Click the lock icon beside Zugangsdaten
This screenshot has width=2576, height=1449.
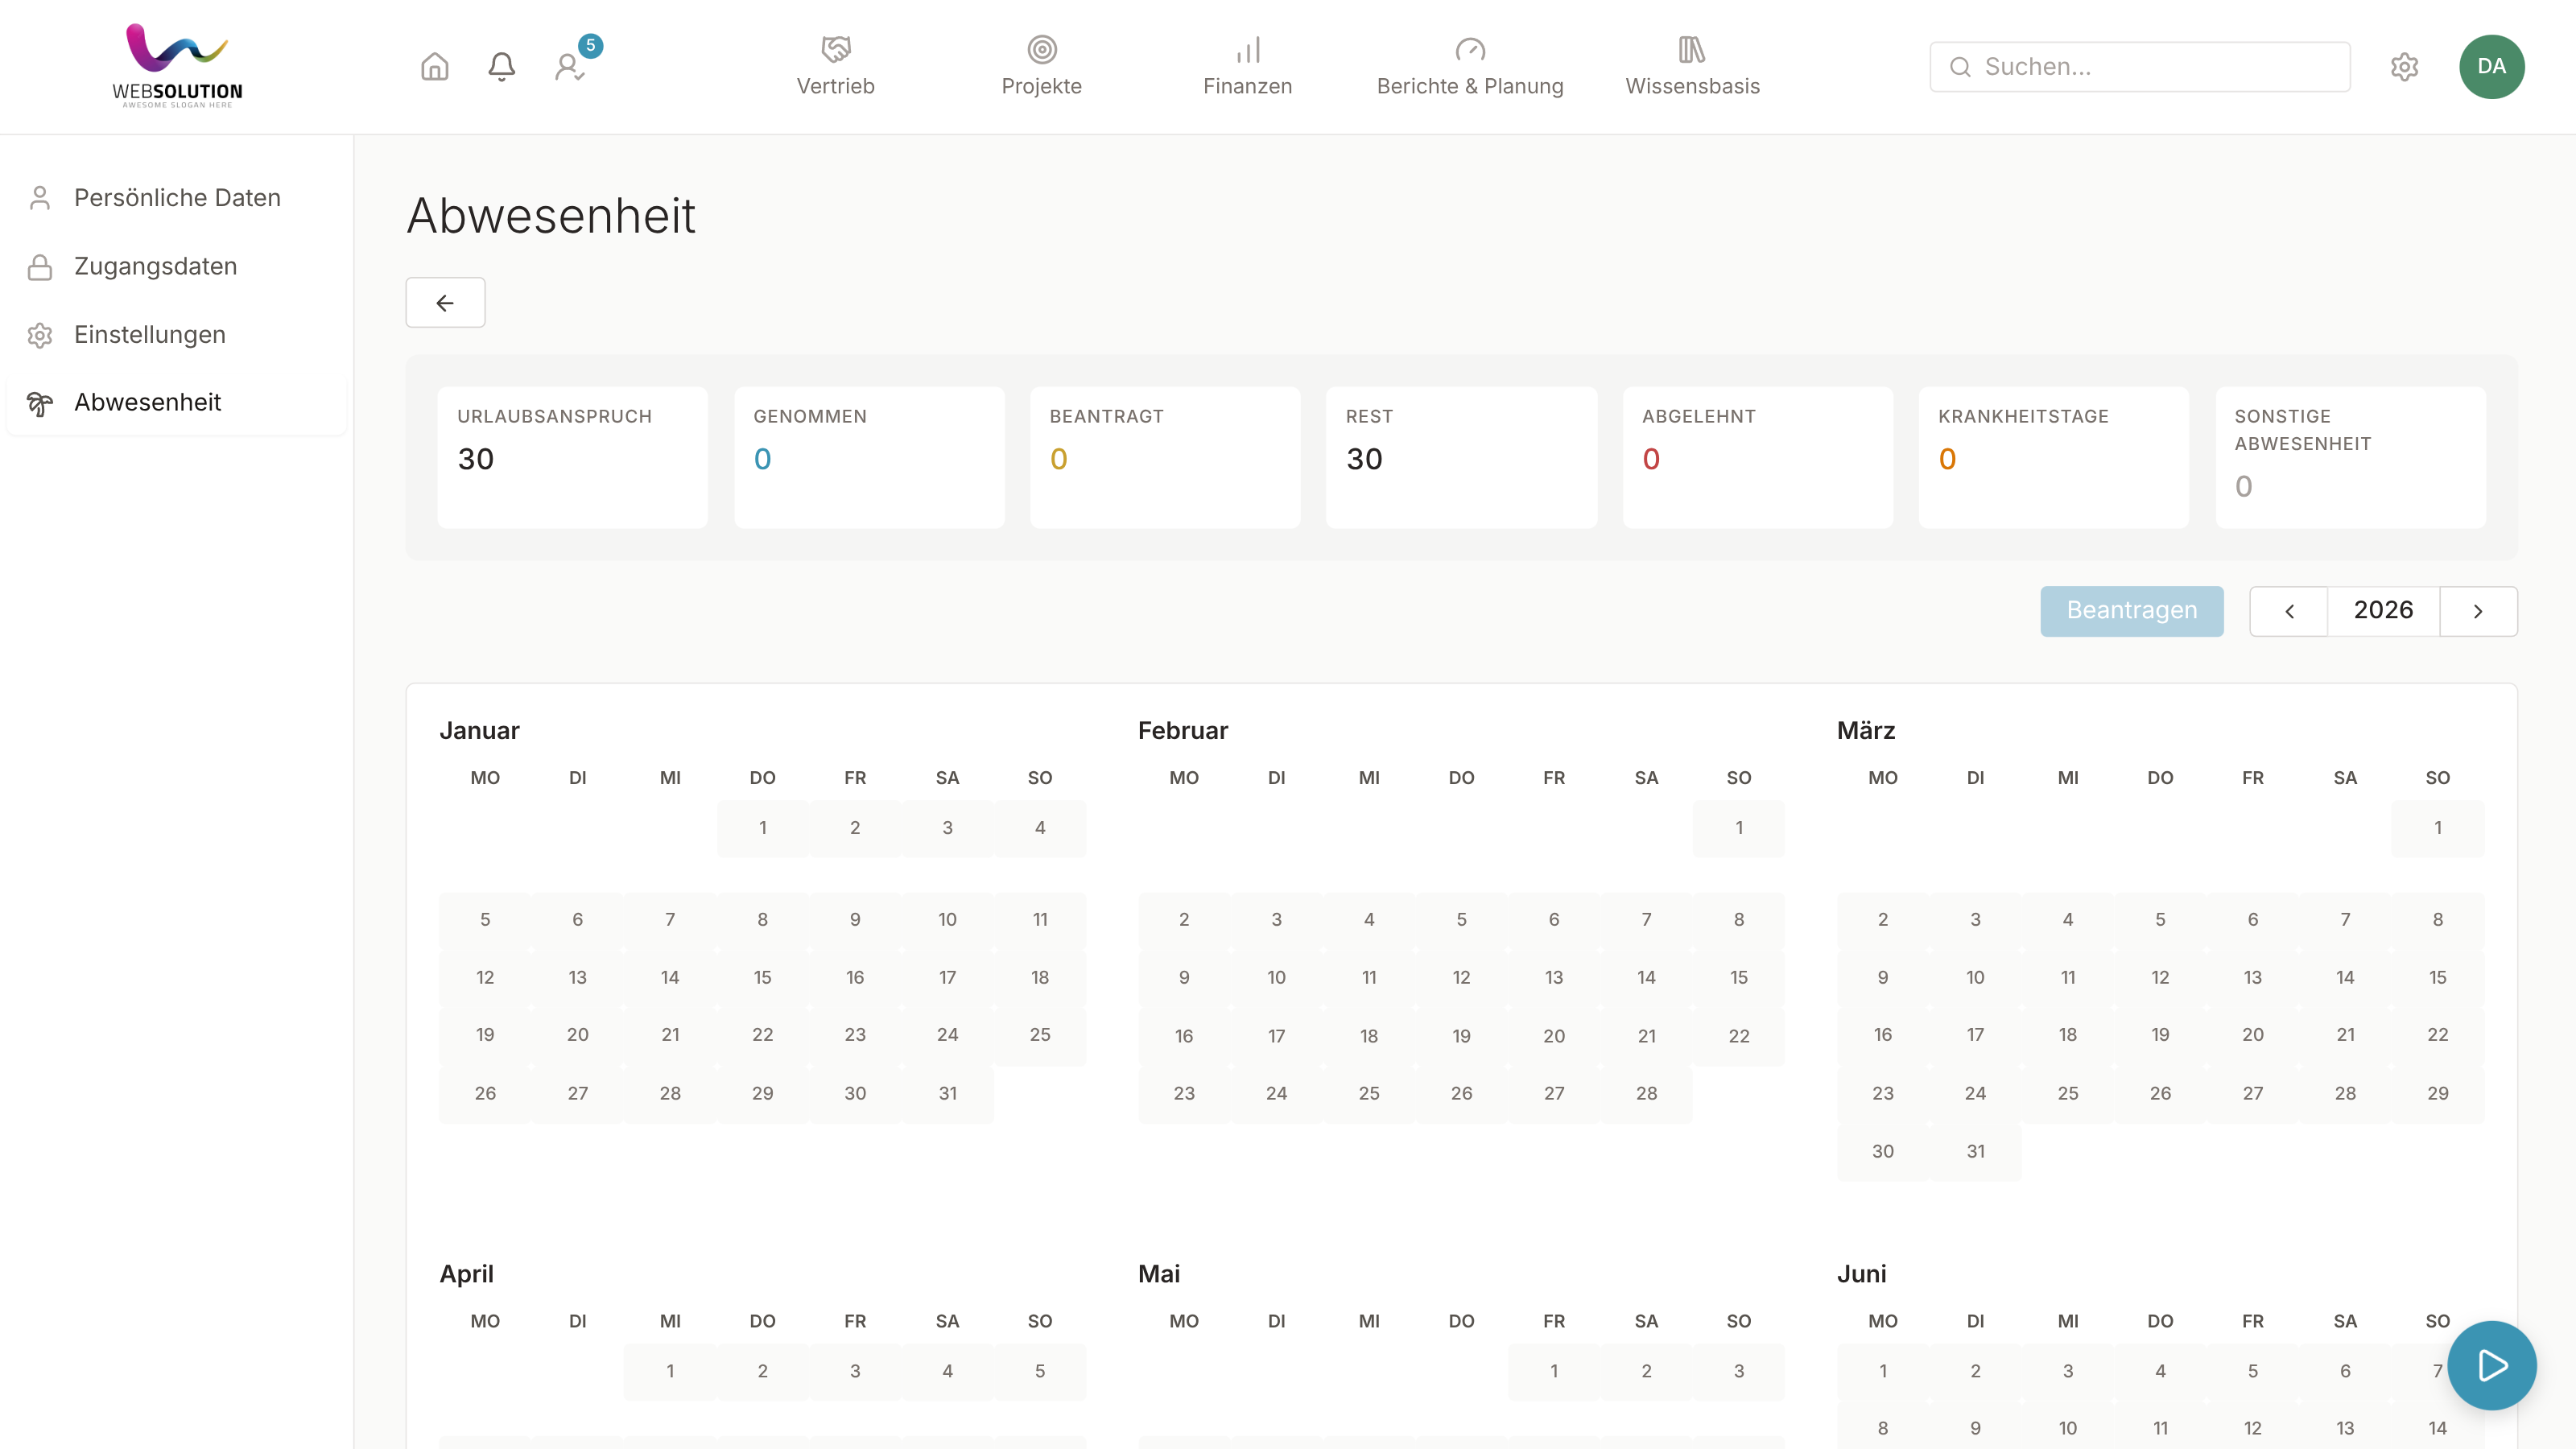(x=40, y=267)
